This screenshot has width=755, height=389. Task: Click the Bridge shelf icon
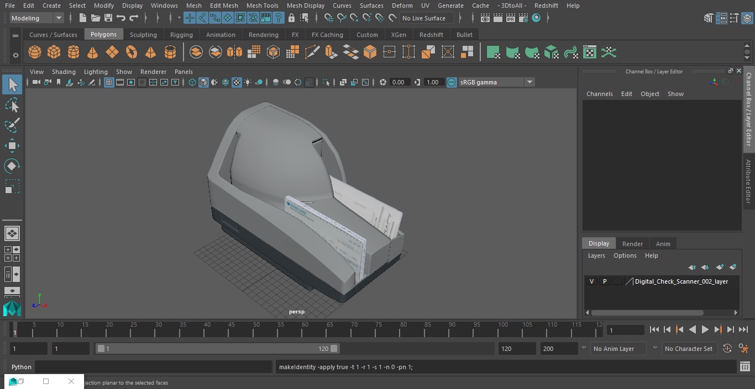pyautogui.click(x=351, y=52)
